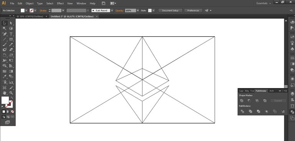
Task: Click Intersect shape mode icon
Action: pyautogui.click(x=257, y=101)
